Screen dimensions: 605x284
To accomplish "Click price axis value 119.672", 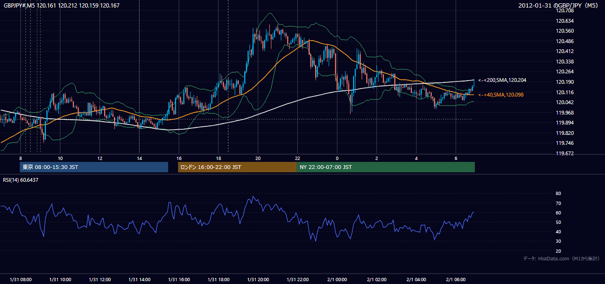I will (x=565, y=153).
